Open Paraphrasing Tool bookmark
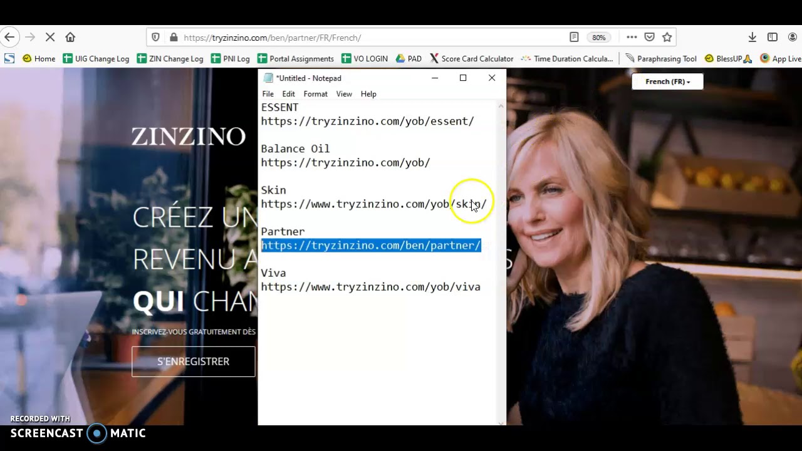This screenshot has height=451, width=802. (x=661, y=59)
